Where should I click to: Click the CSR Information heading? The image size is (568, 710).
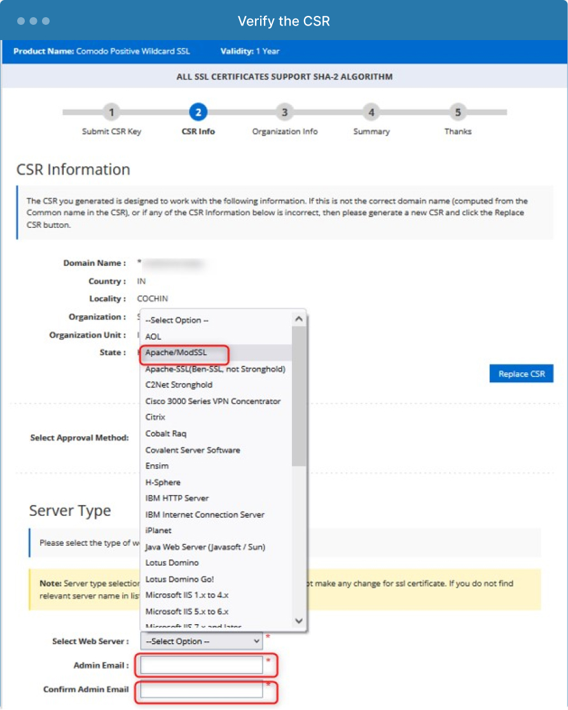click(73, 169)
